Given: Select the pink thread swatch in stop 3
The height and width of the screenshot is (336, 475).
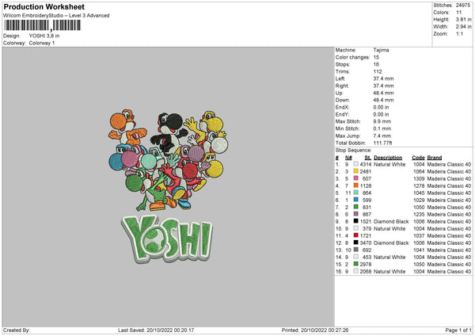Looking at the screenshot, I should 356,178.
